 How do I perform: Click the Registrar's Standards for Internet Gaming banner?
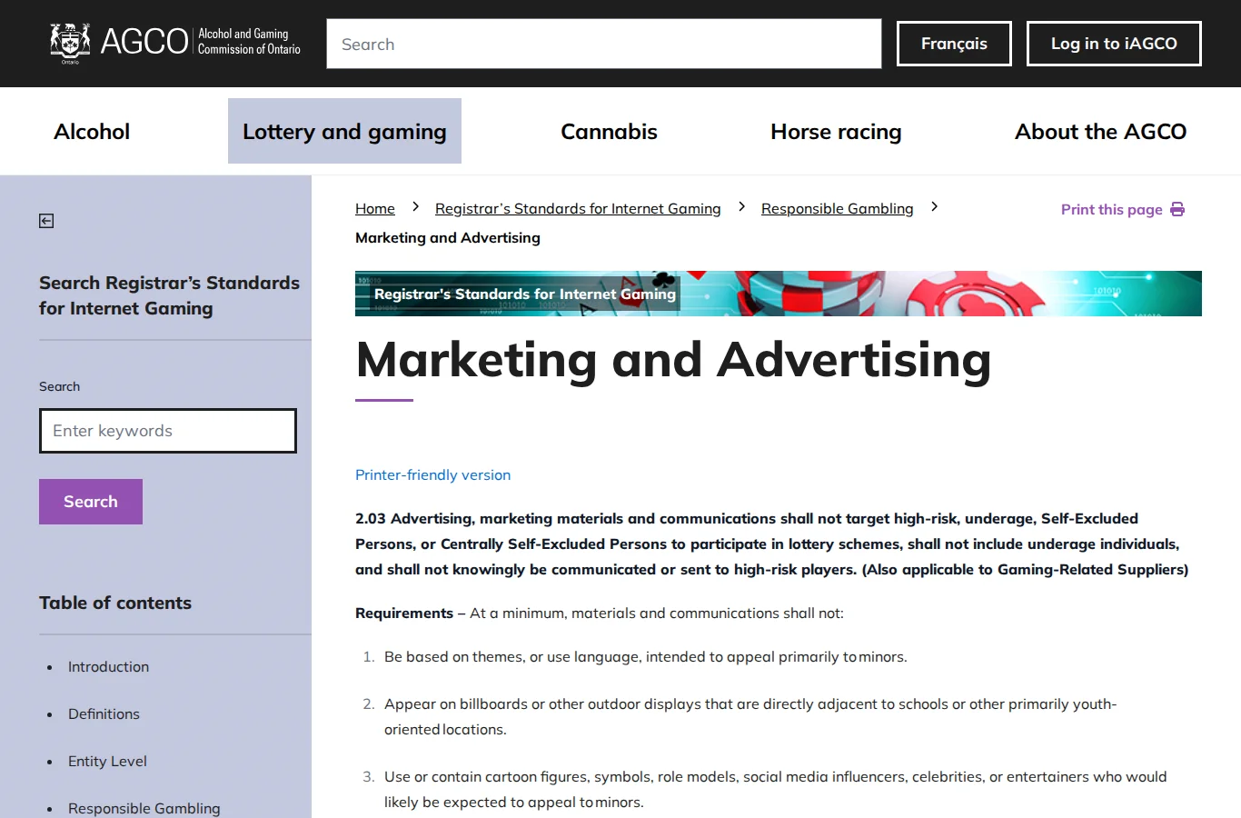[778, 294]
